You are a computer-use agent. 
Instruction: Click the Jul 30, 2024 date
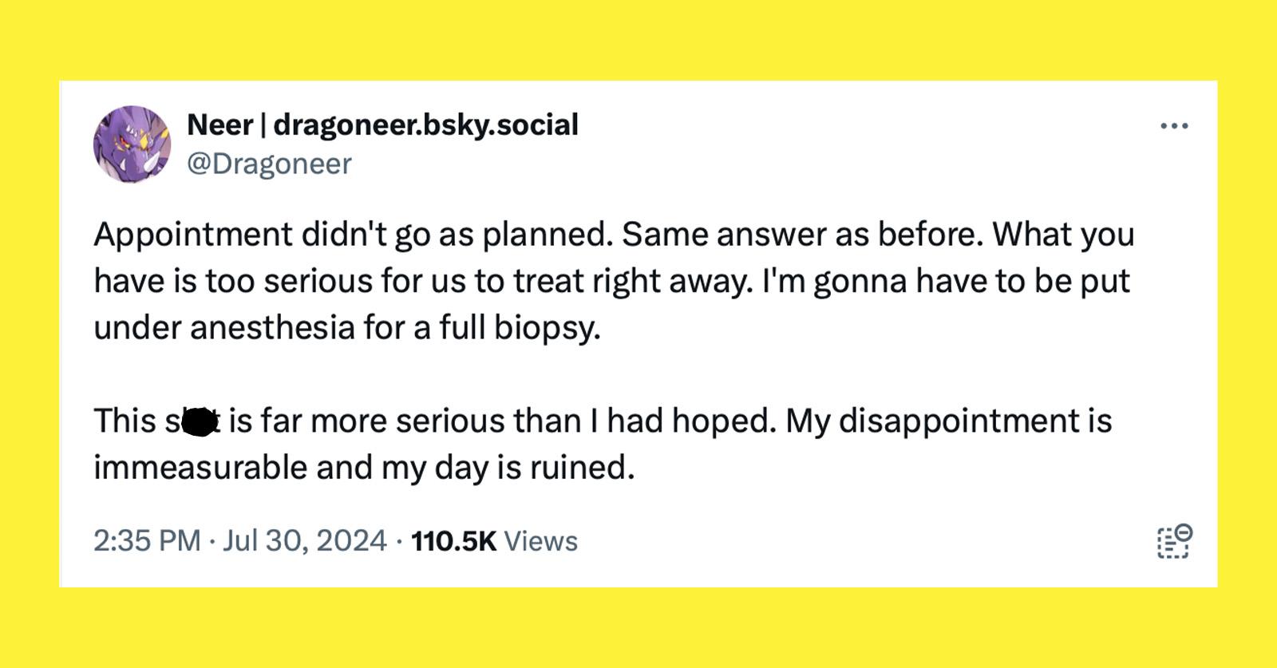tap(304, 541)
